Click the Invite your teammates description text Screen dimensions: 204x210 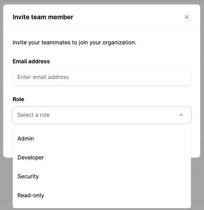[x=74, y=43]
